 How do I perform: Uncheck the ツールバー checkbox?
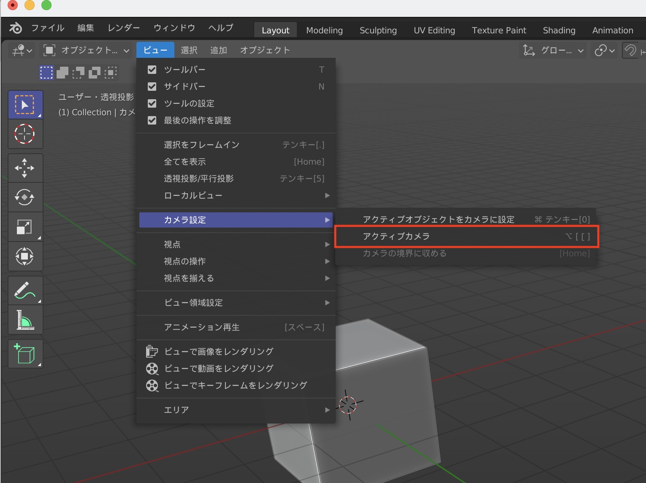point(152,70)
